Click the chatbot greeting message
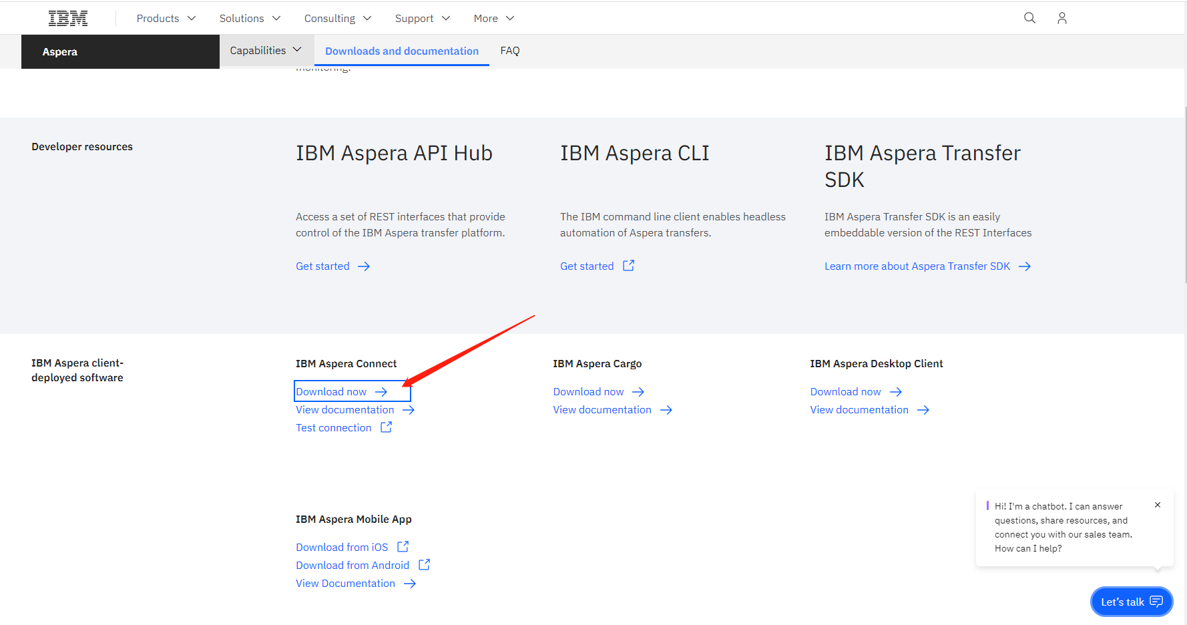Screen dimensions: 1187x625 (1063, 528)
